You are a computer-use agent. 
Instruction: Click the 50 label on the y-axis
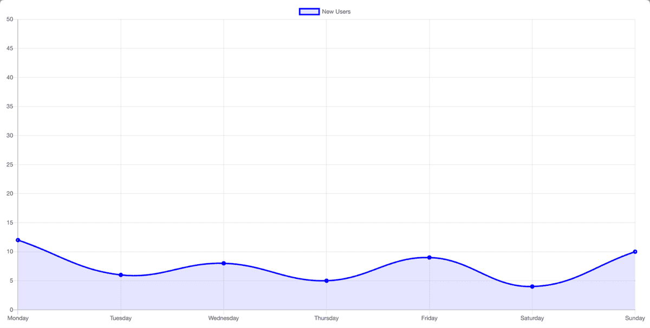pyautogui.click(x=10, y=19)
